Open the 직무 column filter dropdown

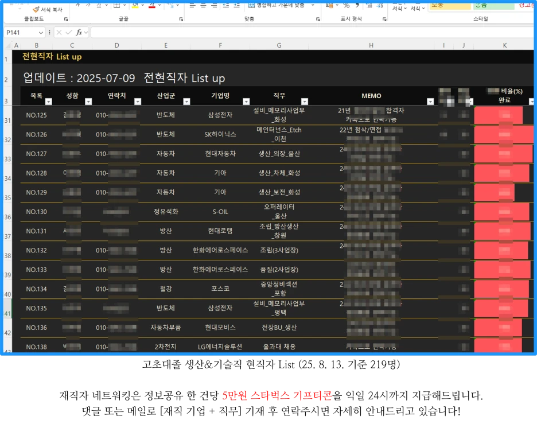tap(305, 102)
